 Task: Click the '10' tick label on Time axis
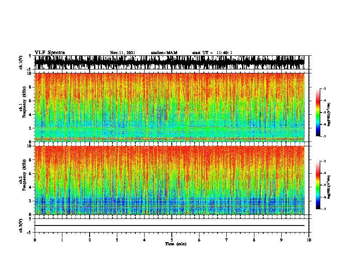(309, 240)
